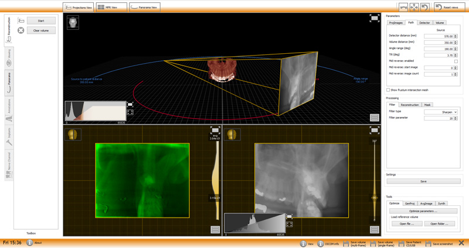Click Save Patient CD/USB icon
Image resolution: width=469 pixels, height=248 pixels.
[402, 243]
